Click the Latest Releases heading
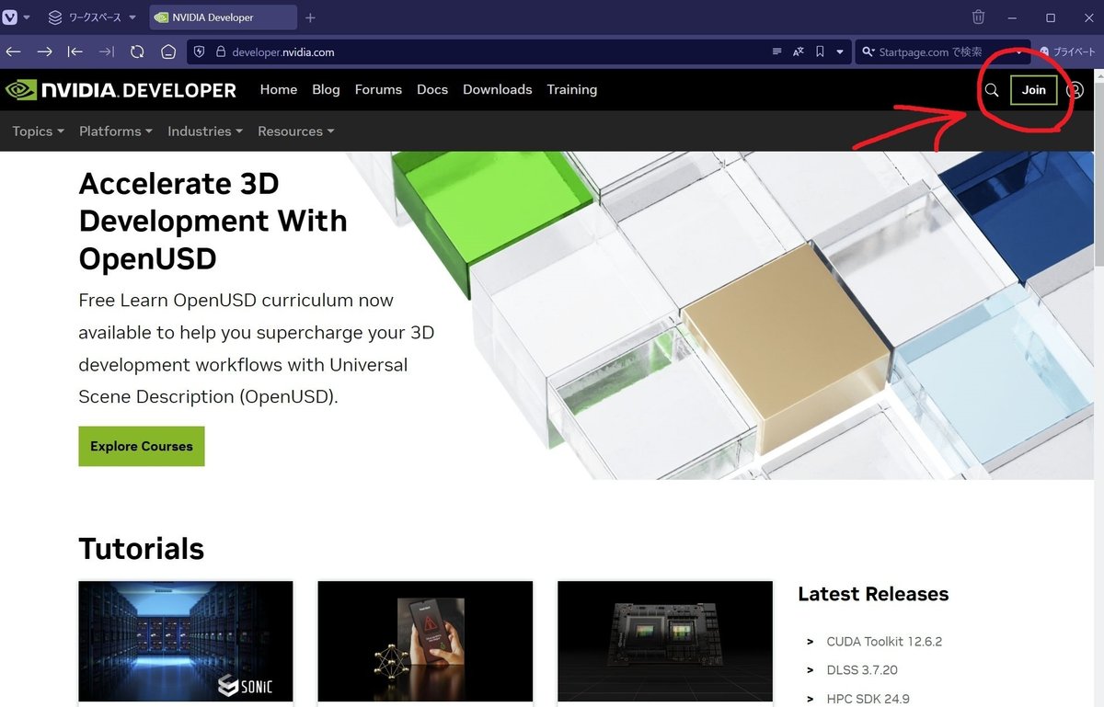The image size is (1104, 707). (873, 594)
